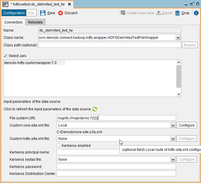Click the Kerberos password field
The height and width of the screenshot is (183, 201).
coord(116,166)
